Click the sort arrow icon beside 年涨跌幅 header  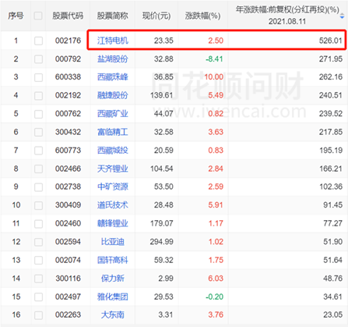[x=343, y=16]
